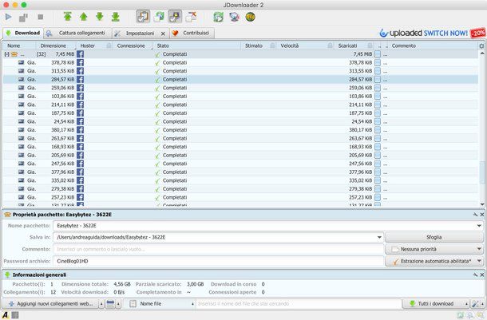Move selection to top of list
The image size is (487, 320).
(67, 17)
